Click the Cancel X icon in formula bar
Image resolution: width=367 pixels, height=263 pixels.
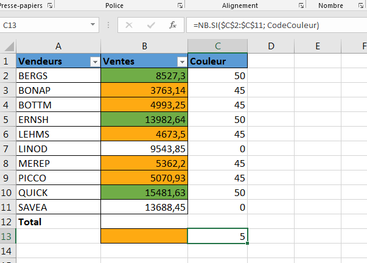[129, 25]
